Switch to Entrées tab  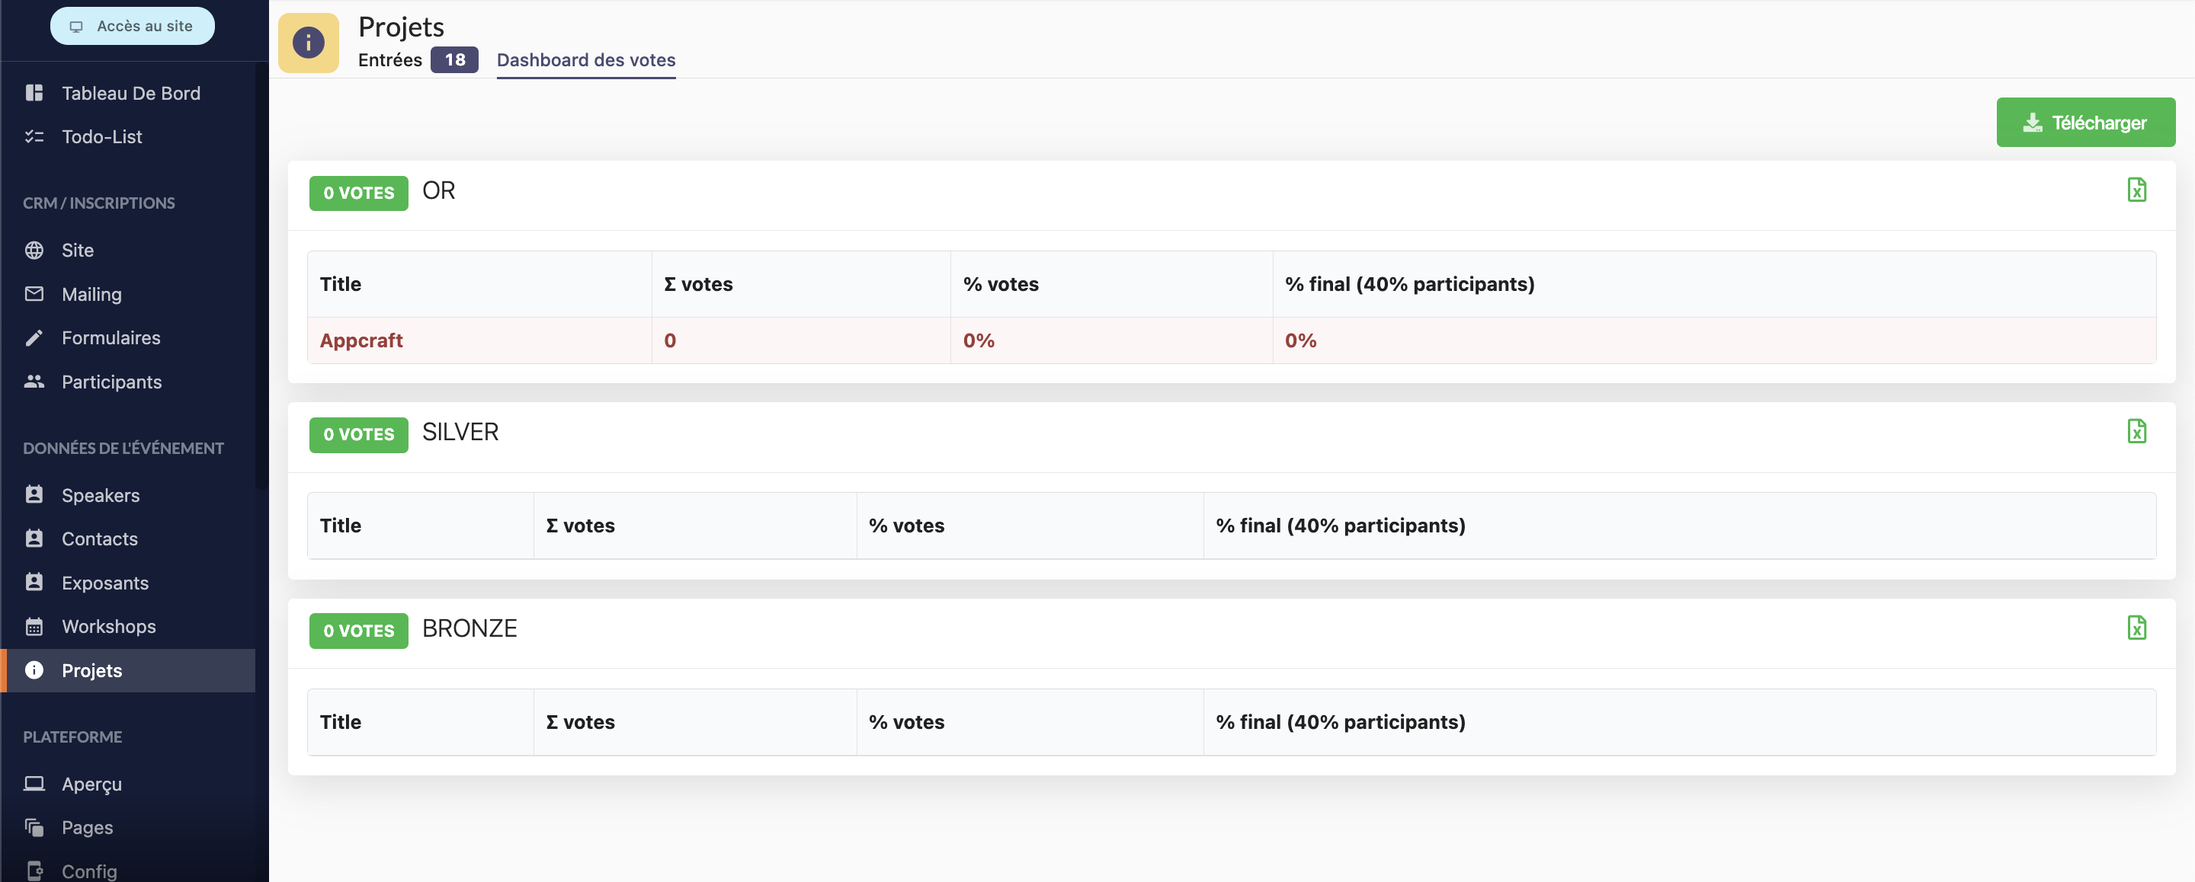389,60
